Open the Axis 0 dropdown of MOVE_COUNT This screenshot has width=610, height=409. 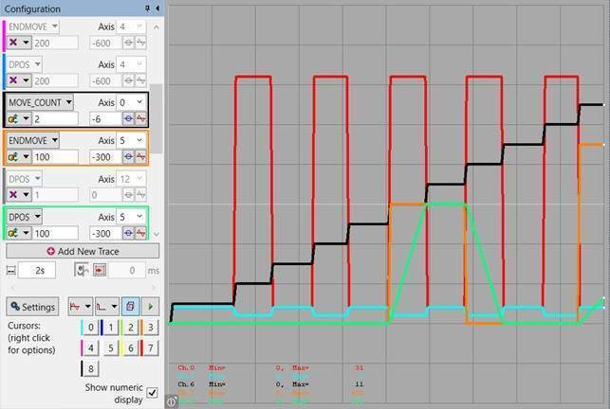coord(131,102)
